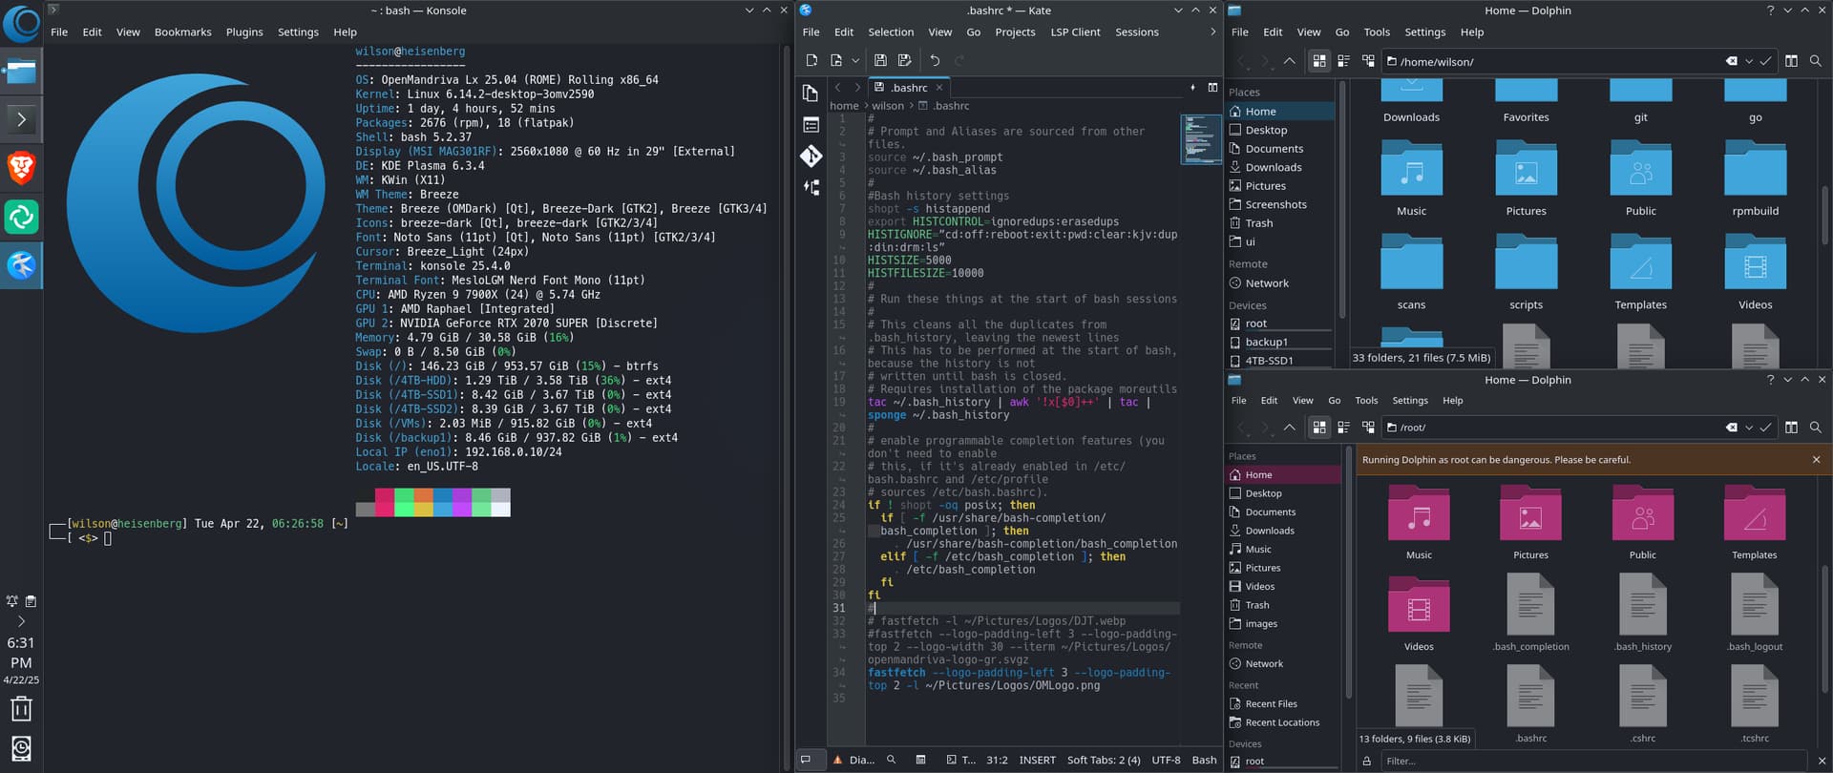The image size is (1833, 773).
Task: Open Sessions menu in Kate
Action: click(1137, 31)
